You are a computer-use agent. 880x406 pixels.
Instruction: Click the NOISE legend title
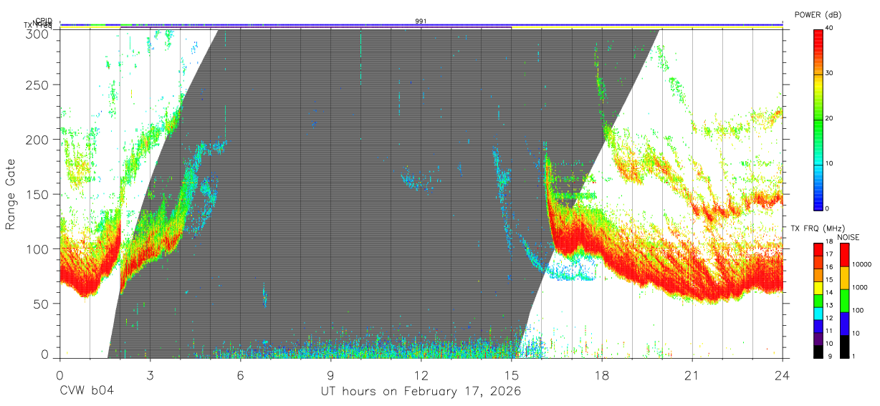(848, 237)
